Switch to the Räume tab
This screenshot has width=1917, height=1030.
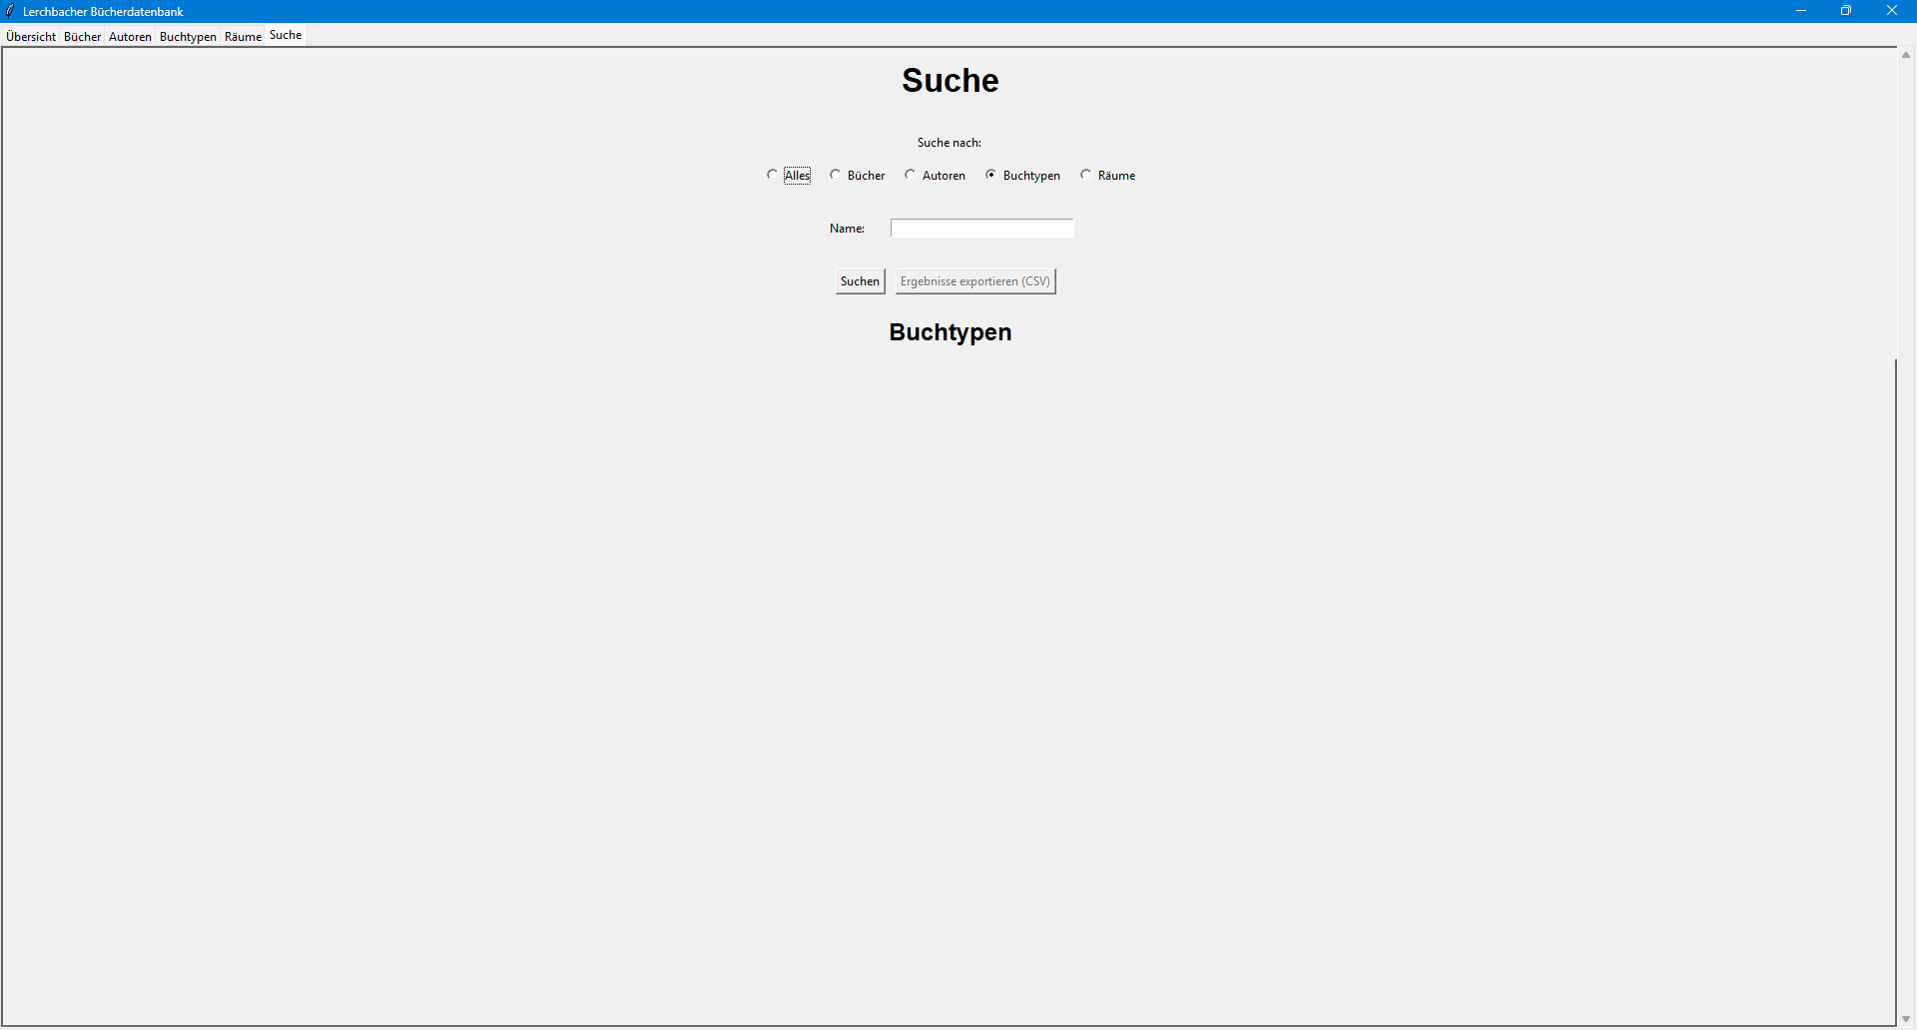pyautogui.click(x=243, y=37)
